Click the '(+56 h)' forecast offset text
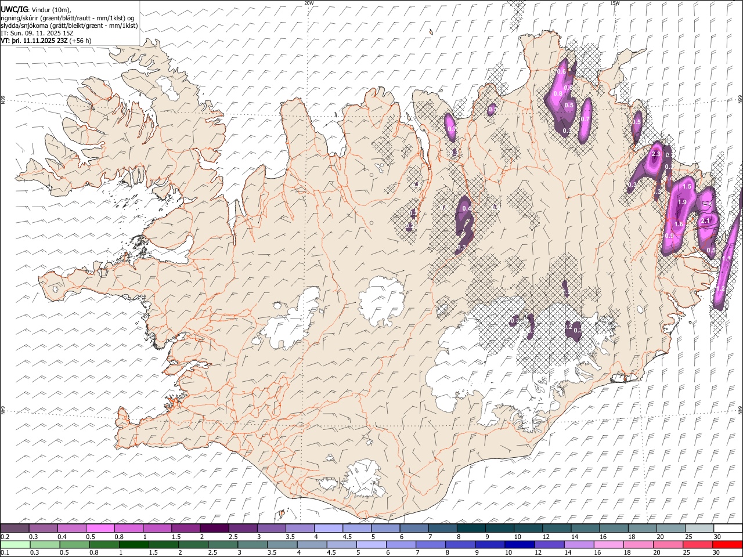The width and height of the screenshot is (743, 557). click(x=80, y=41)
